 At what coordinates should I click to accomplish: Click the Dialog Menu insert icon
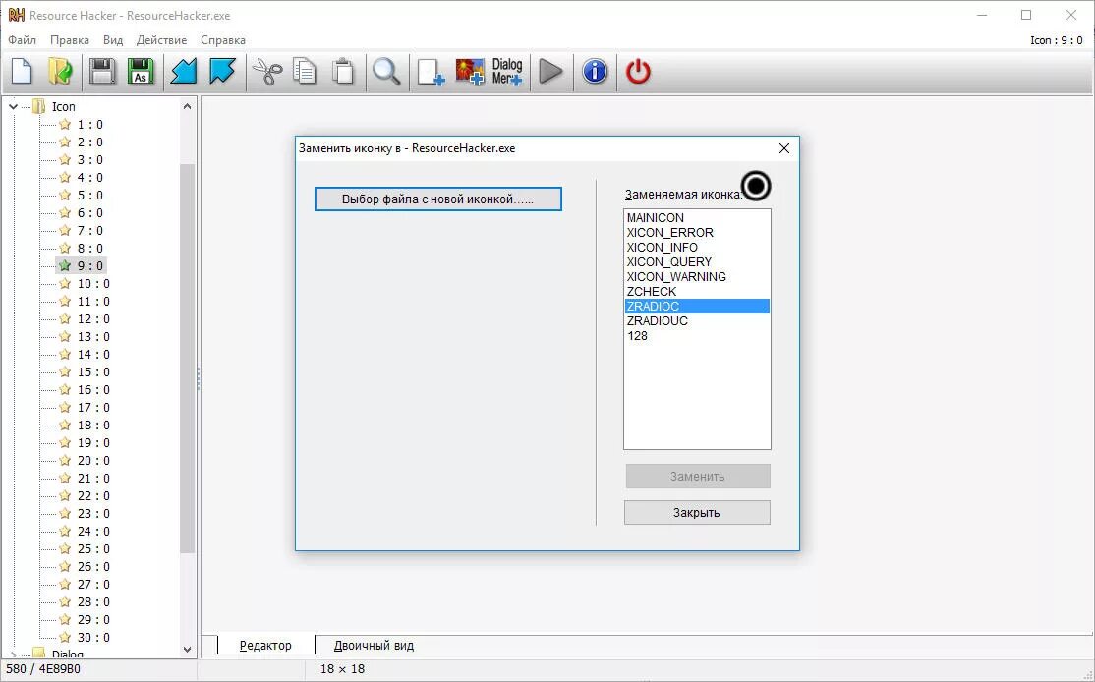[507, 71]
